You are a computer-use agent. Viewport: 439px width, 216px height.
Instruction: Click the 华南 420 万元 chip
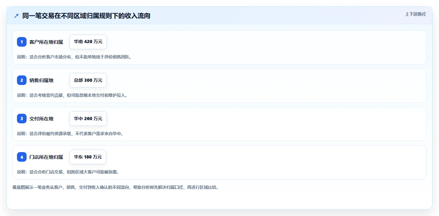click(x=88, y=42)
